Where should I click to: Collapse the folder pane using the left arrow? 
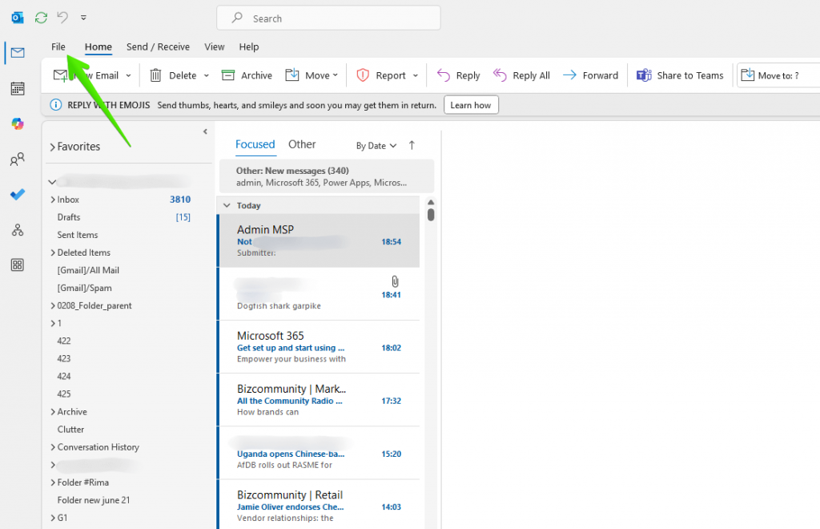point(205,131)
